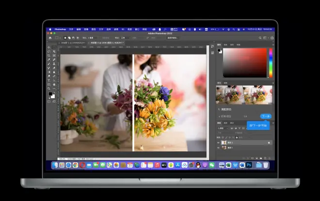
Task: Select the Eraser tool
Action: coord(54,68)
